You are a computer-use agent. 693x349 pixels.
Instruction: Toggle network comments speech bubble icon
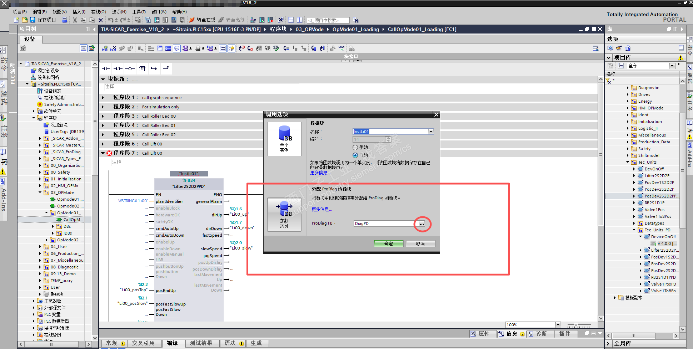177,48
